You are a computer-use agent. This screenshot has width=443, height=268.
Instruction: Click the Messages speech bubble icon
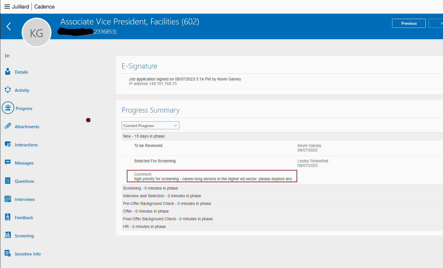pos(8,162)
